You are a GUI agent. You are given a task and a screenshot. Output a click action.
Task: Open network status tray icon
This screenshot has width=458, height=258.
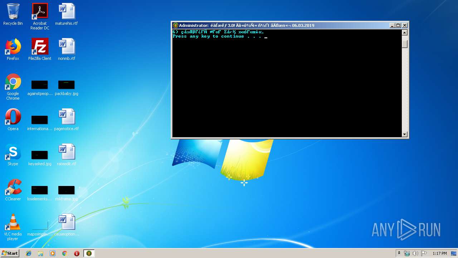pyautogui.click(x=407, y=253)
